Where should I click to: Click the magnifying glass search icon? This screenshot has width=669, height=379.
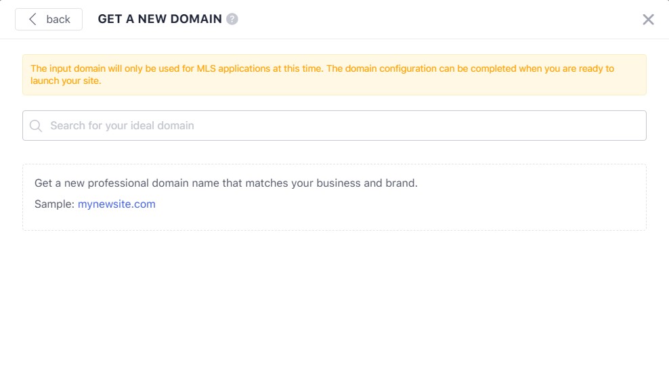36,126
